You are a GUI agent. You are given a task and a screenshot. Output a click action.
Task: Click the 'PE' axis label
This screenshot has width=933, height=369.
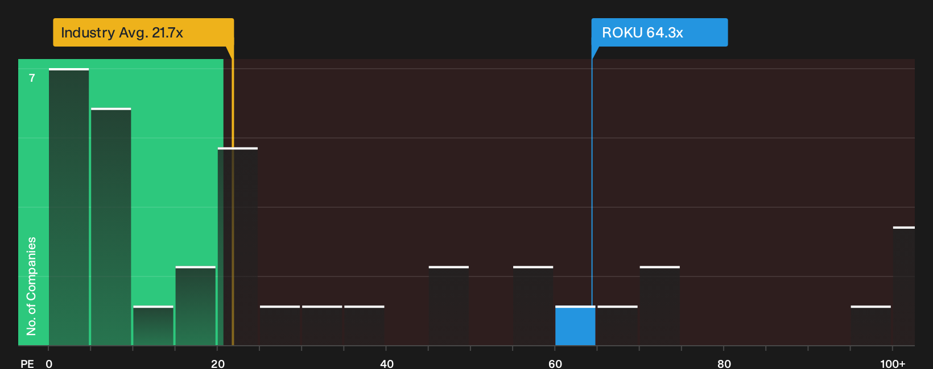coord(27,364)
